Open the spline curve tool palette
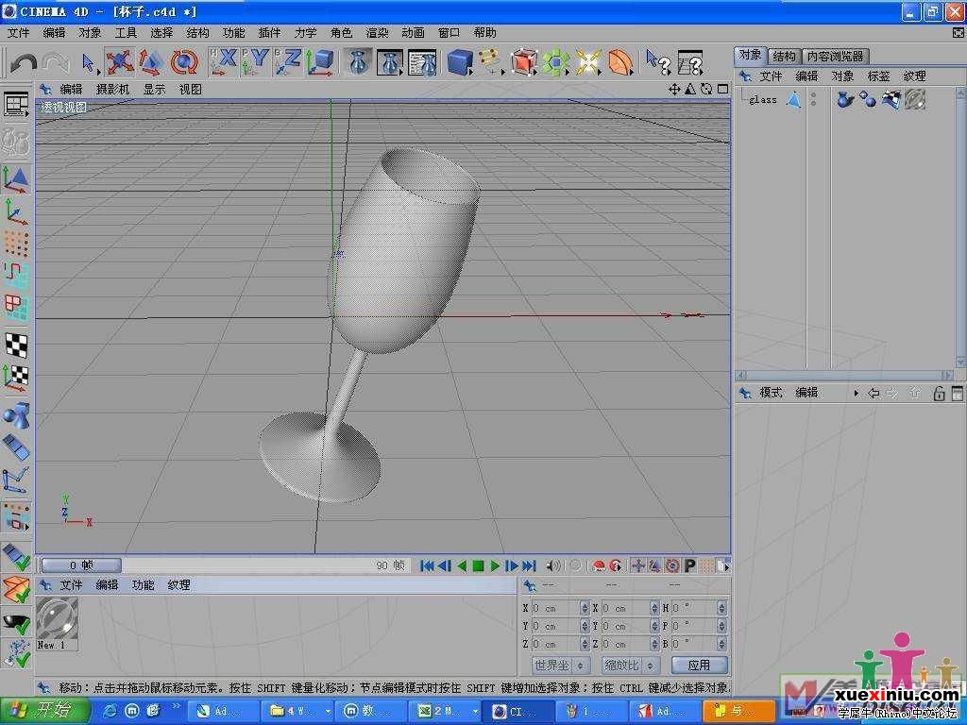 pos(491,62)
